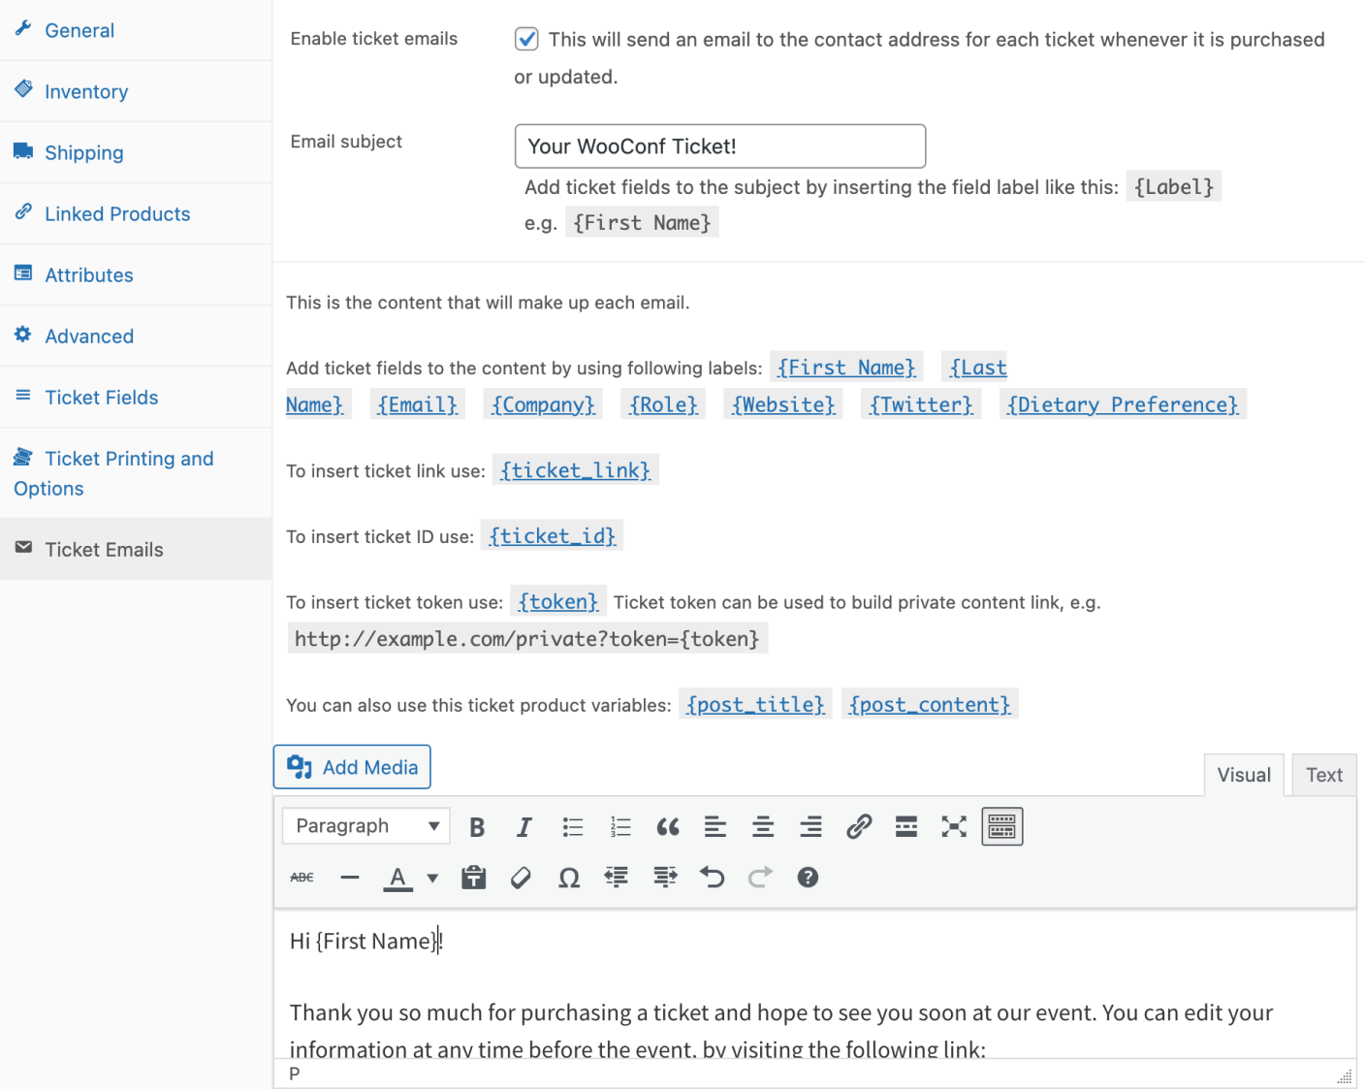Undo the last editor change
The width and height of the screenshot is (1365, 1089).
coord(713,878)
